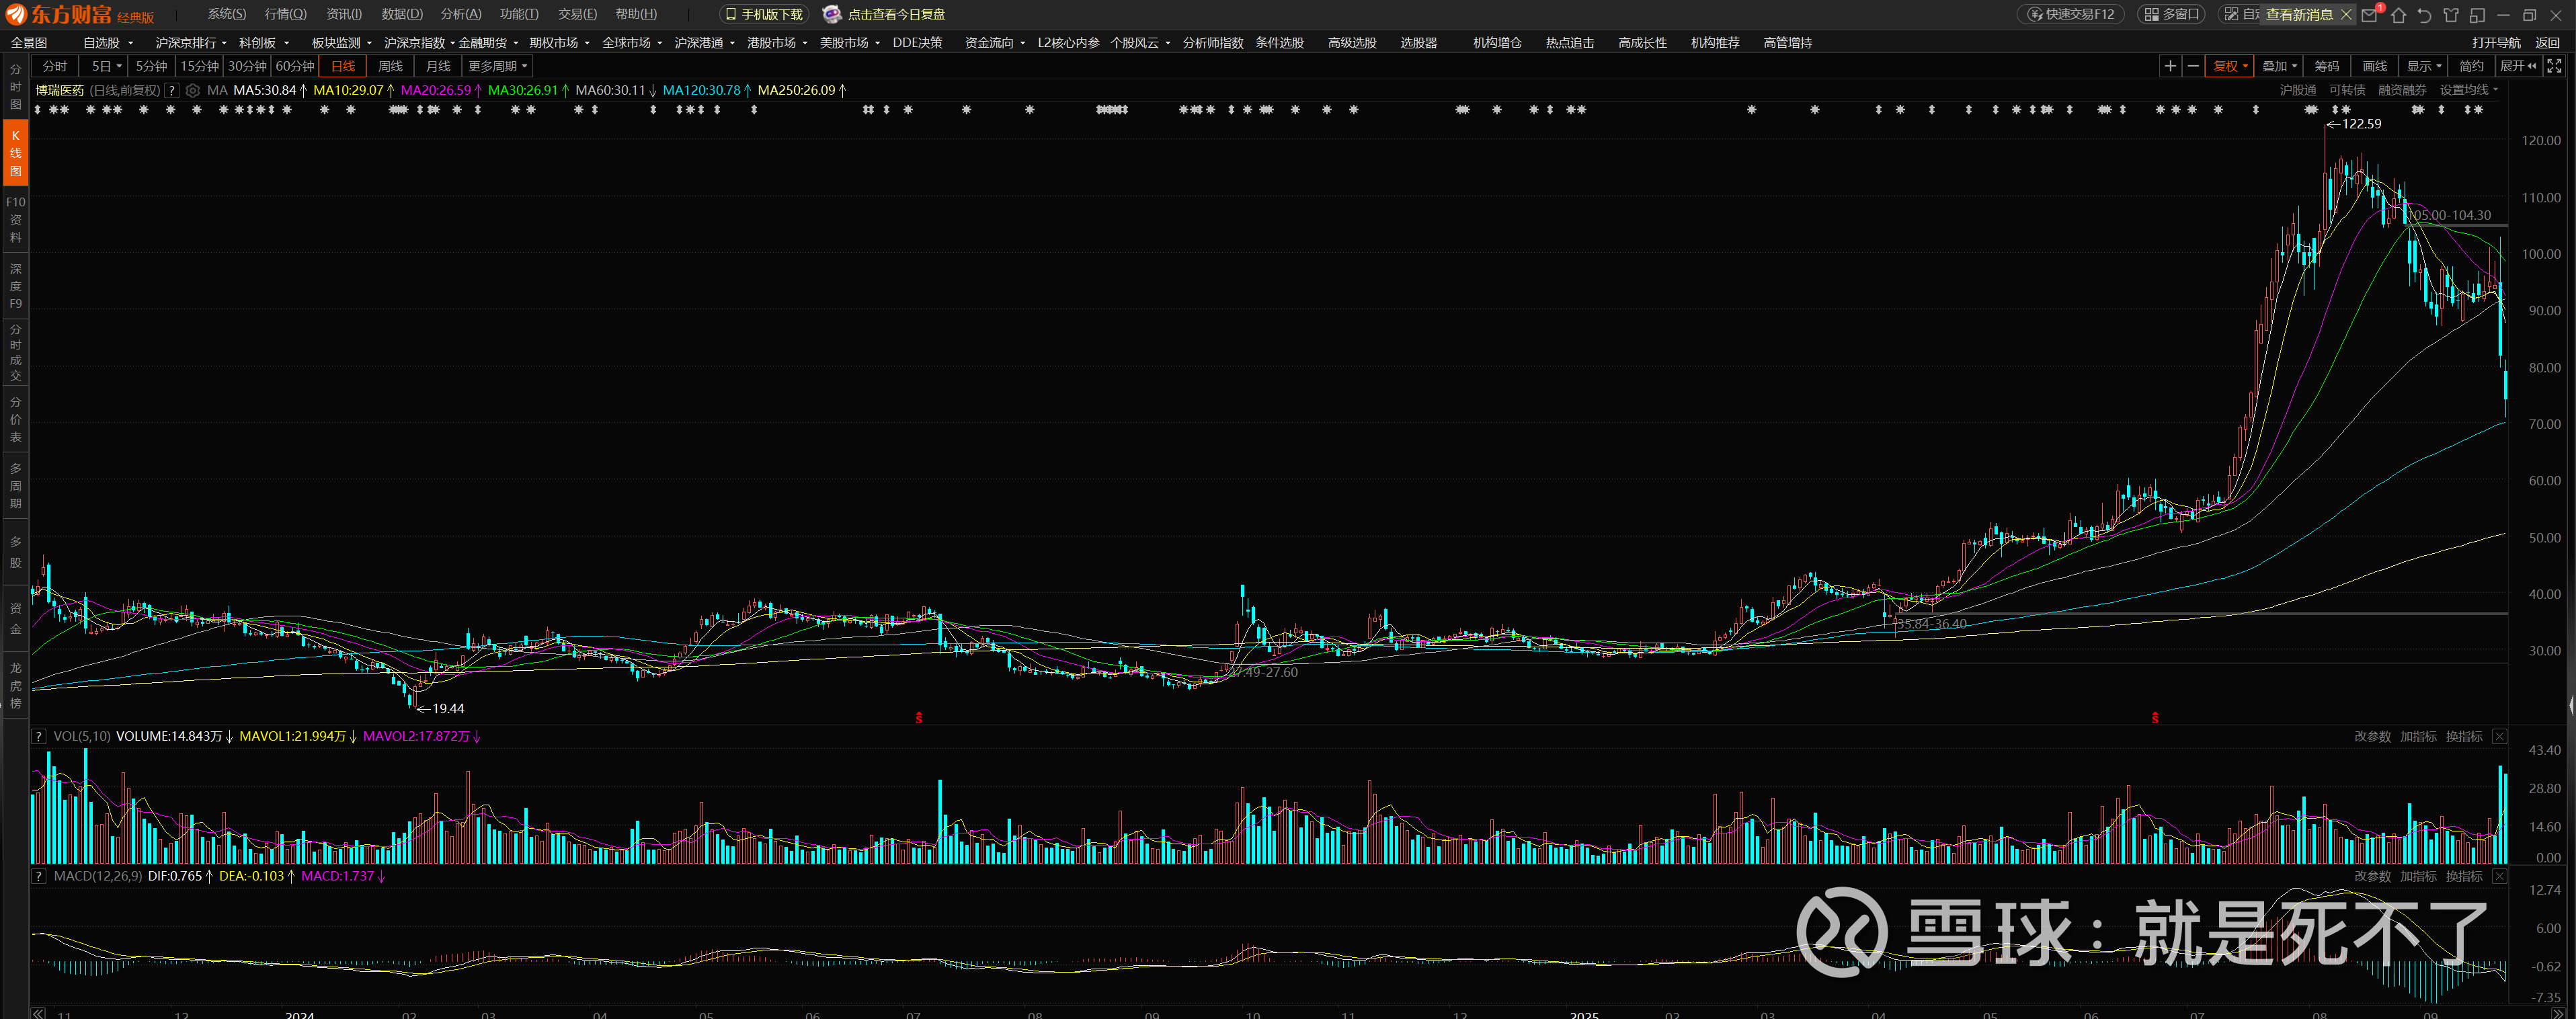The height and width of the screenshot is (1019, 2576).
Task: Close the VOL indicator panel with its X box
Action: [x=2499, y=736]
